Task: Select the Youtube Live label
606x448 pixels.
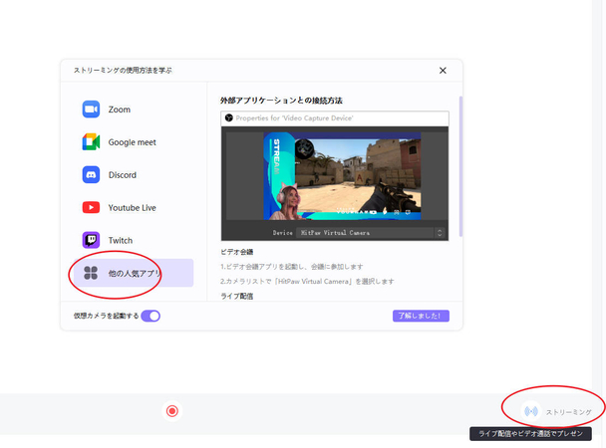Action: 132,208
